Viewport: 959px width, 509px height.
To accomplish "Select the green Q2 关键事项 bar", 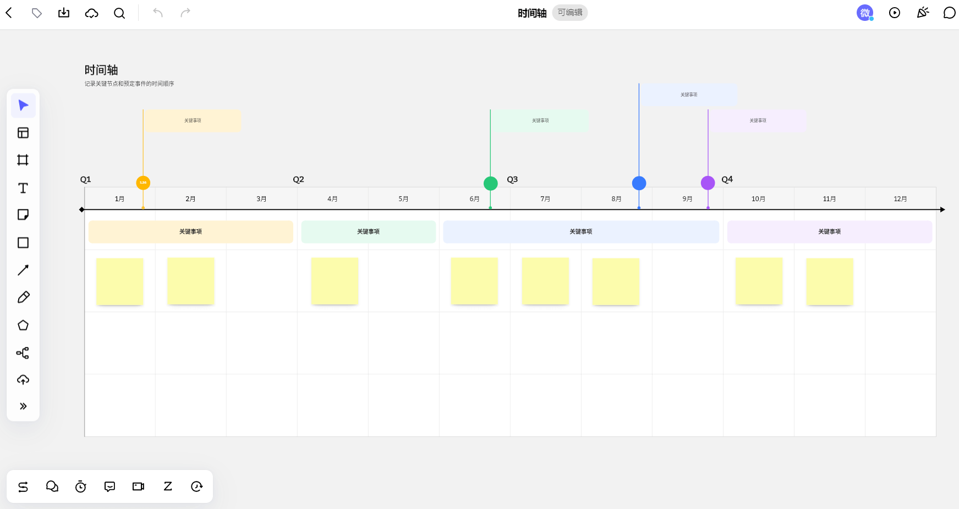I will click(x=369, y=231).
